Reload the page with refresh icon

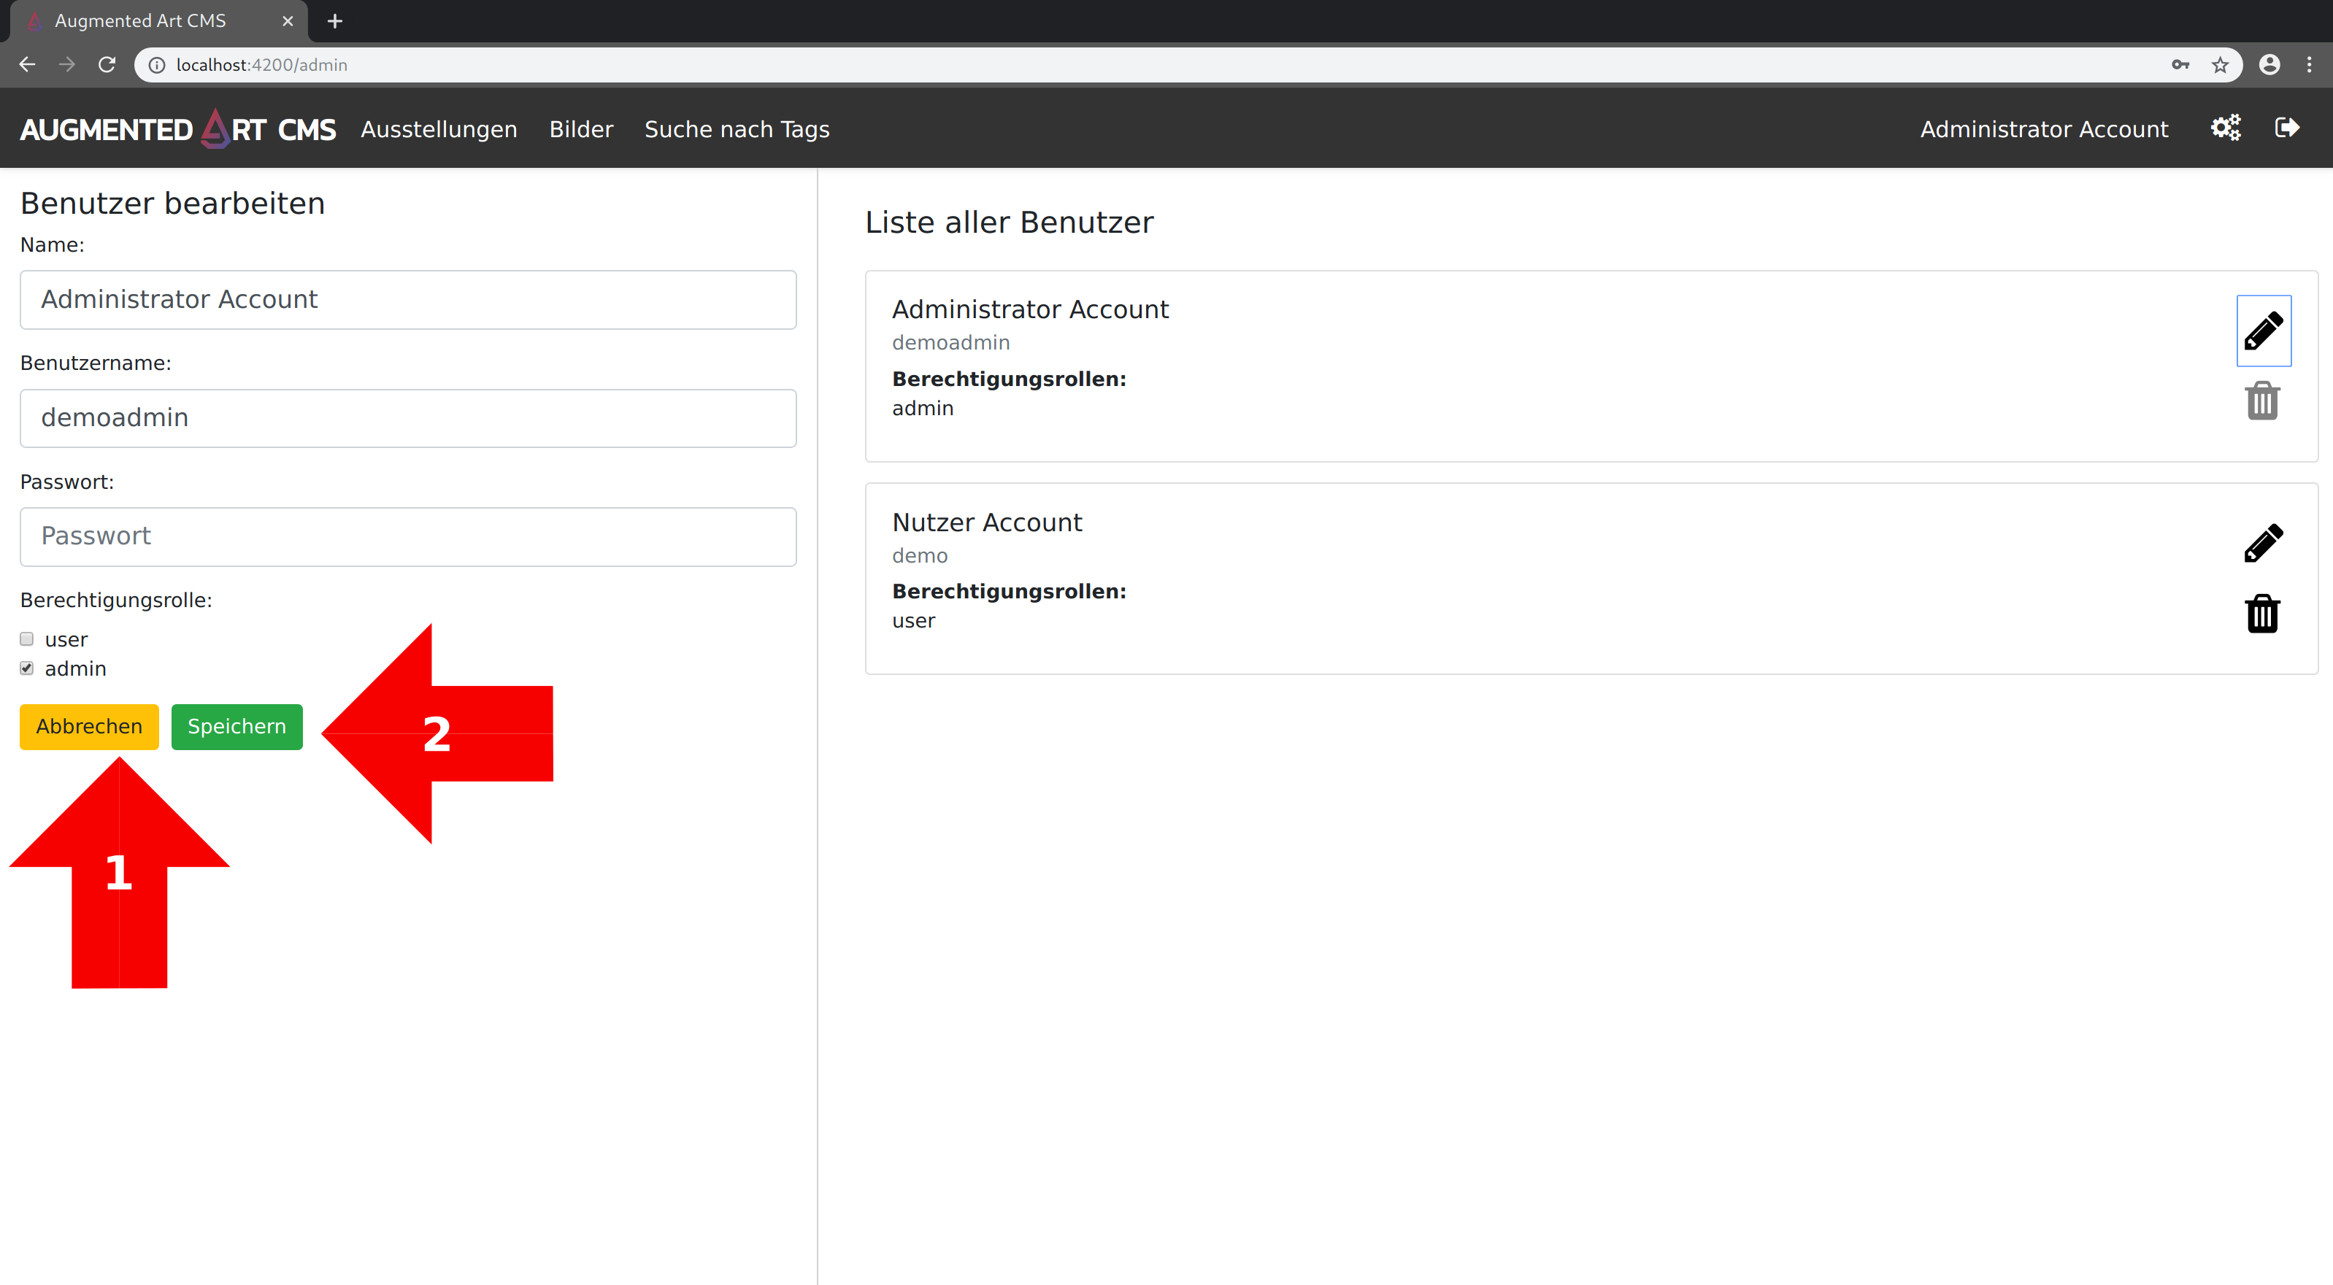107,65
